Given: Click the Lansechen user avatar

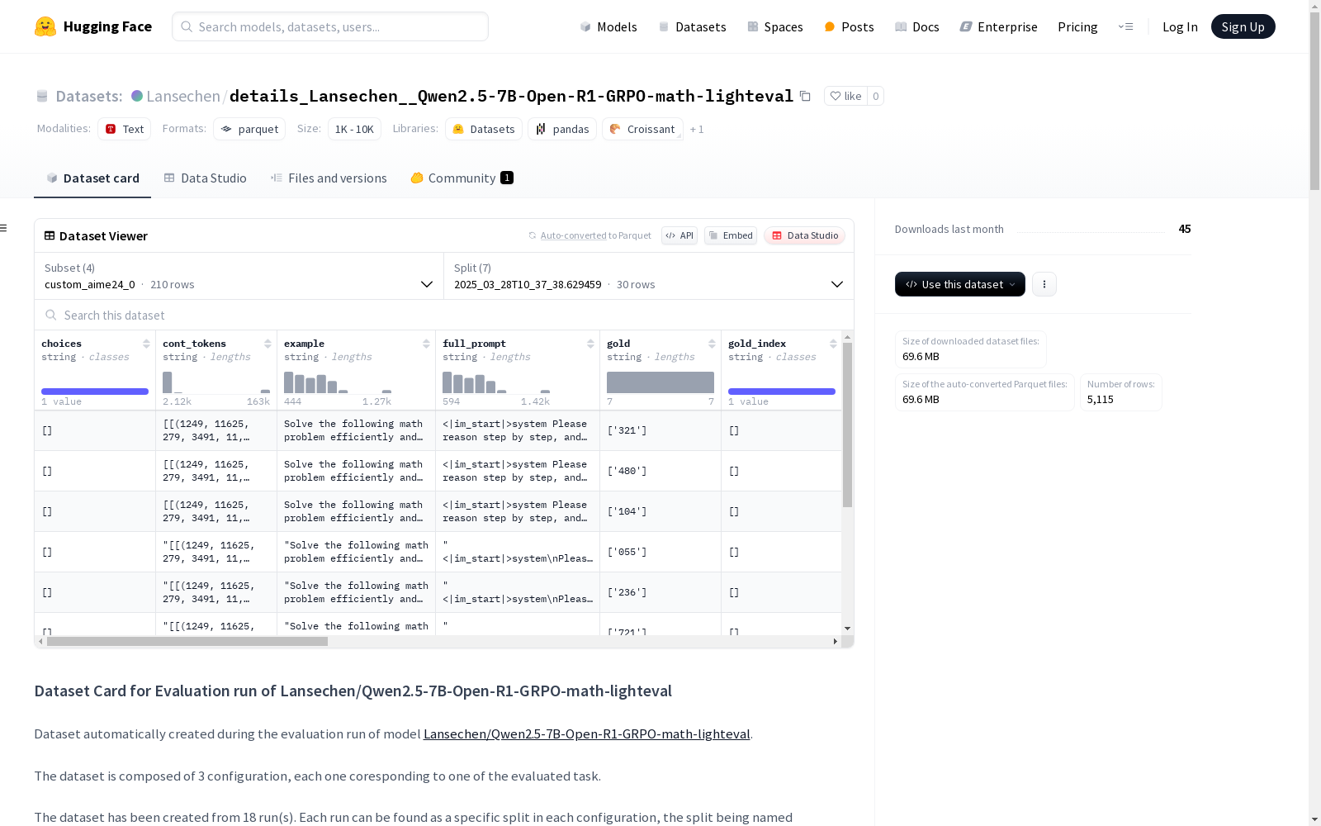Looking at the screenshot, I should click(137, 96).
